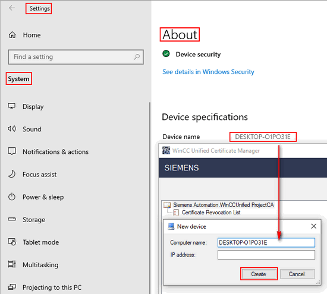The image size is (327, 294).
Task: Open Multitasking settings
Action: tap(40, 265)
